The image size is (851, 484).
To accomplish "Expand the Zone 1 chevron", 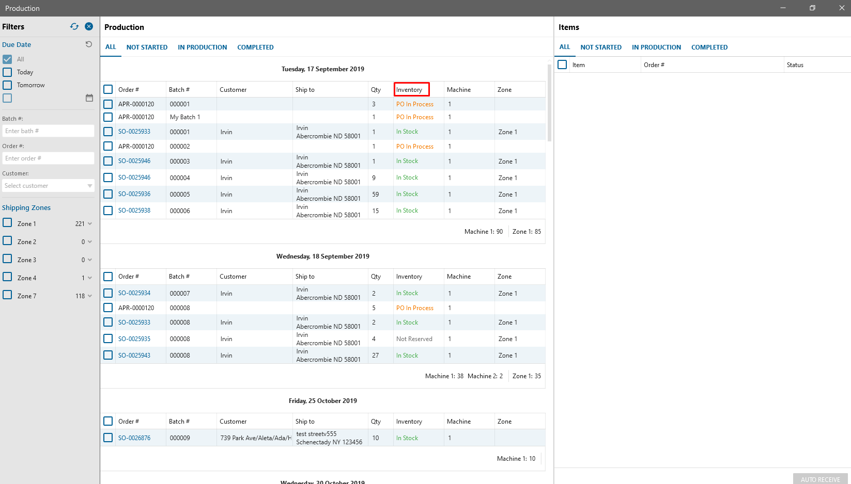I will click(x=90, y=224).
